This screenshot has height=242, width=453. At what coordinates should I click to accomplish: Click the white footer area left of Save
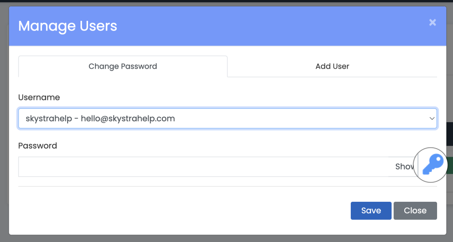click(177, 211)
